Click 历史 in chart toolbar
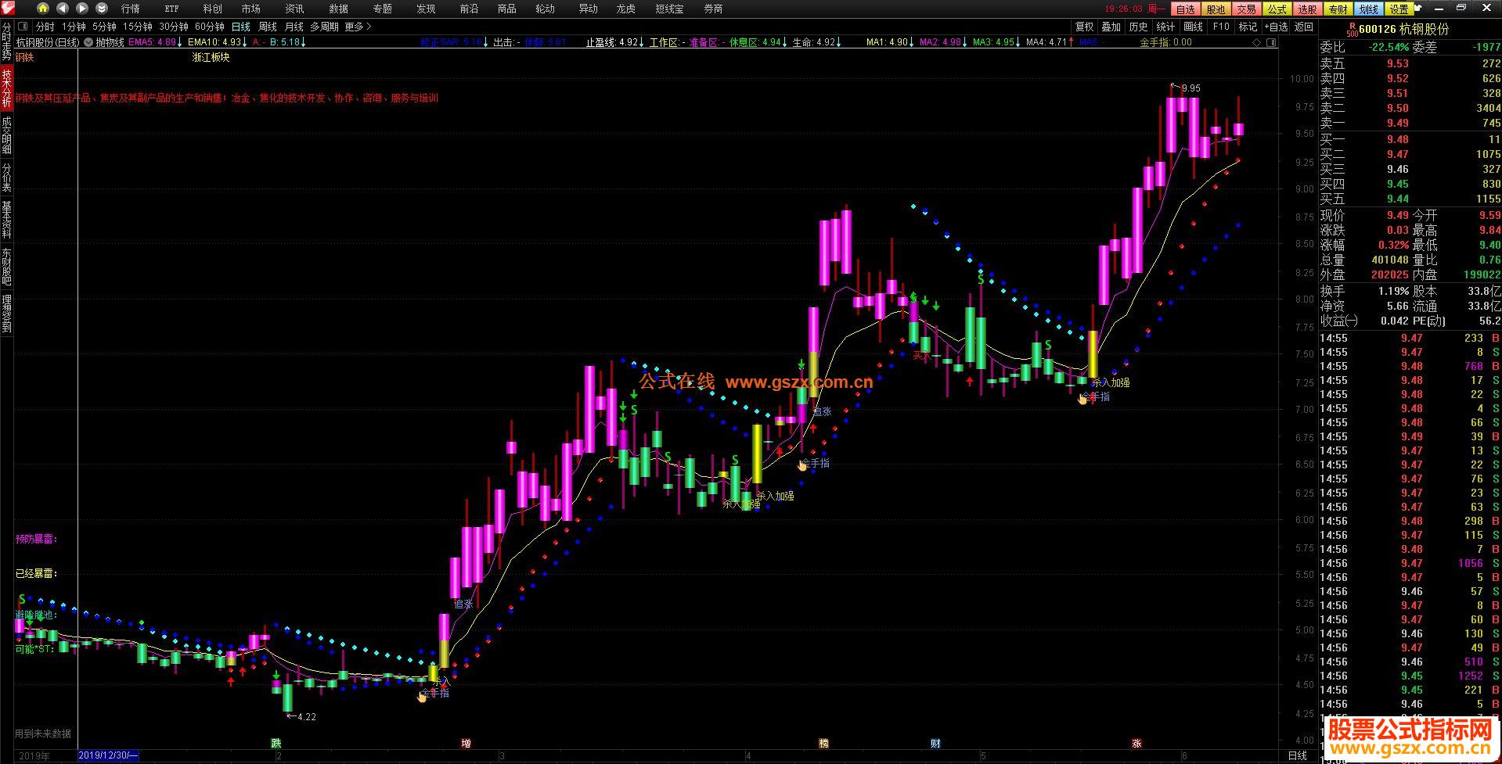 click(x=1138, y=27)
